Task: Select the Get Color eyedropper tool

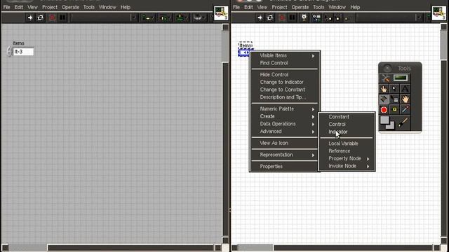Action: coord(405,109)
